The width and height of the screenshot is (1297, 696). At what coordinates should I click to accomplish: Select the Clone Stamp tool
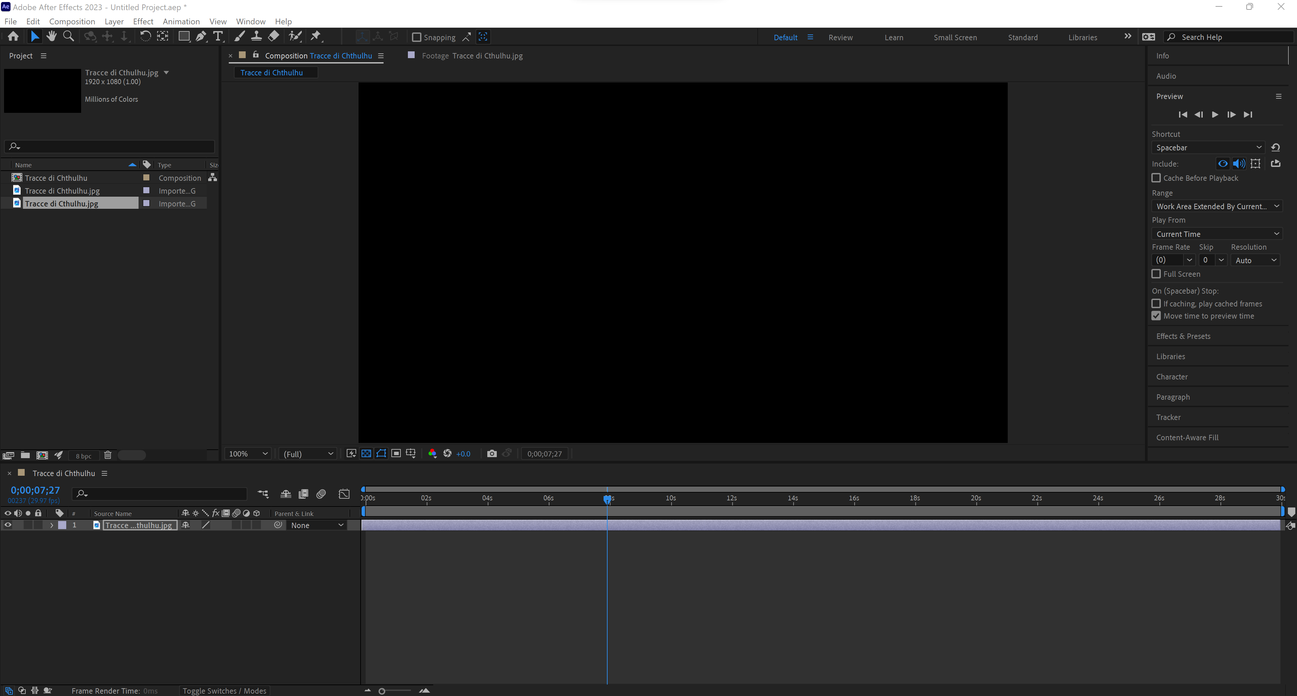(x=256, y=36)
